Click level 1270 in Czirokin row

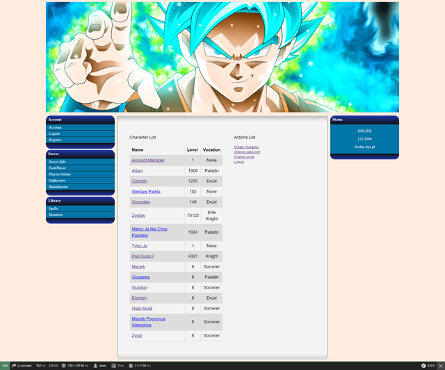pos(193,181)
